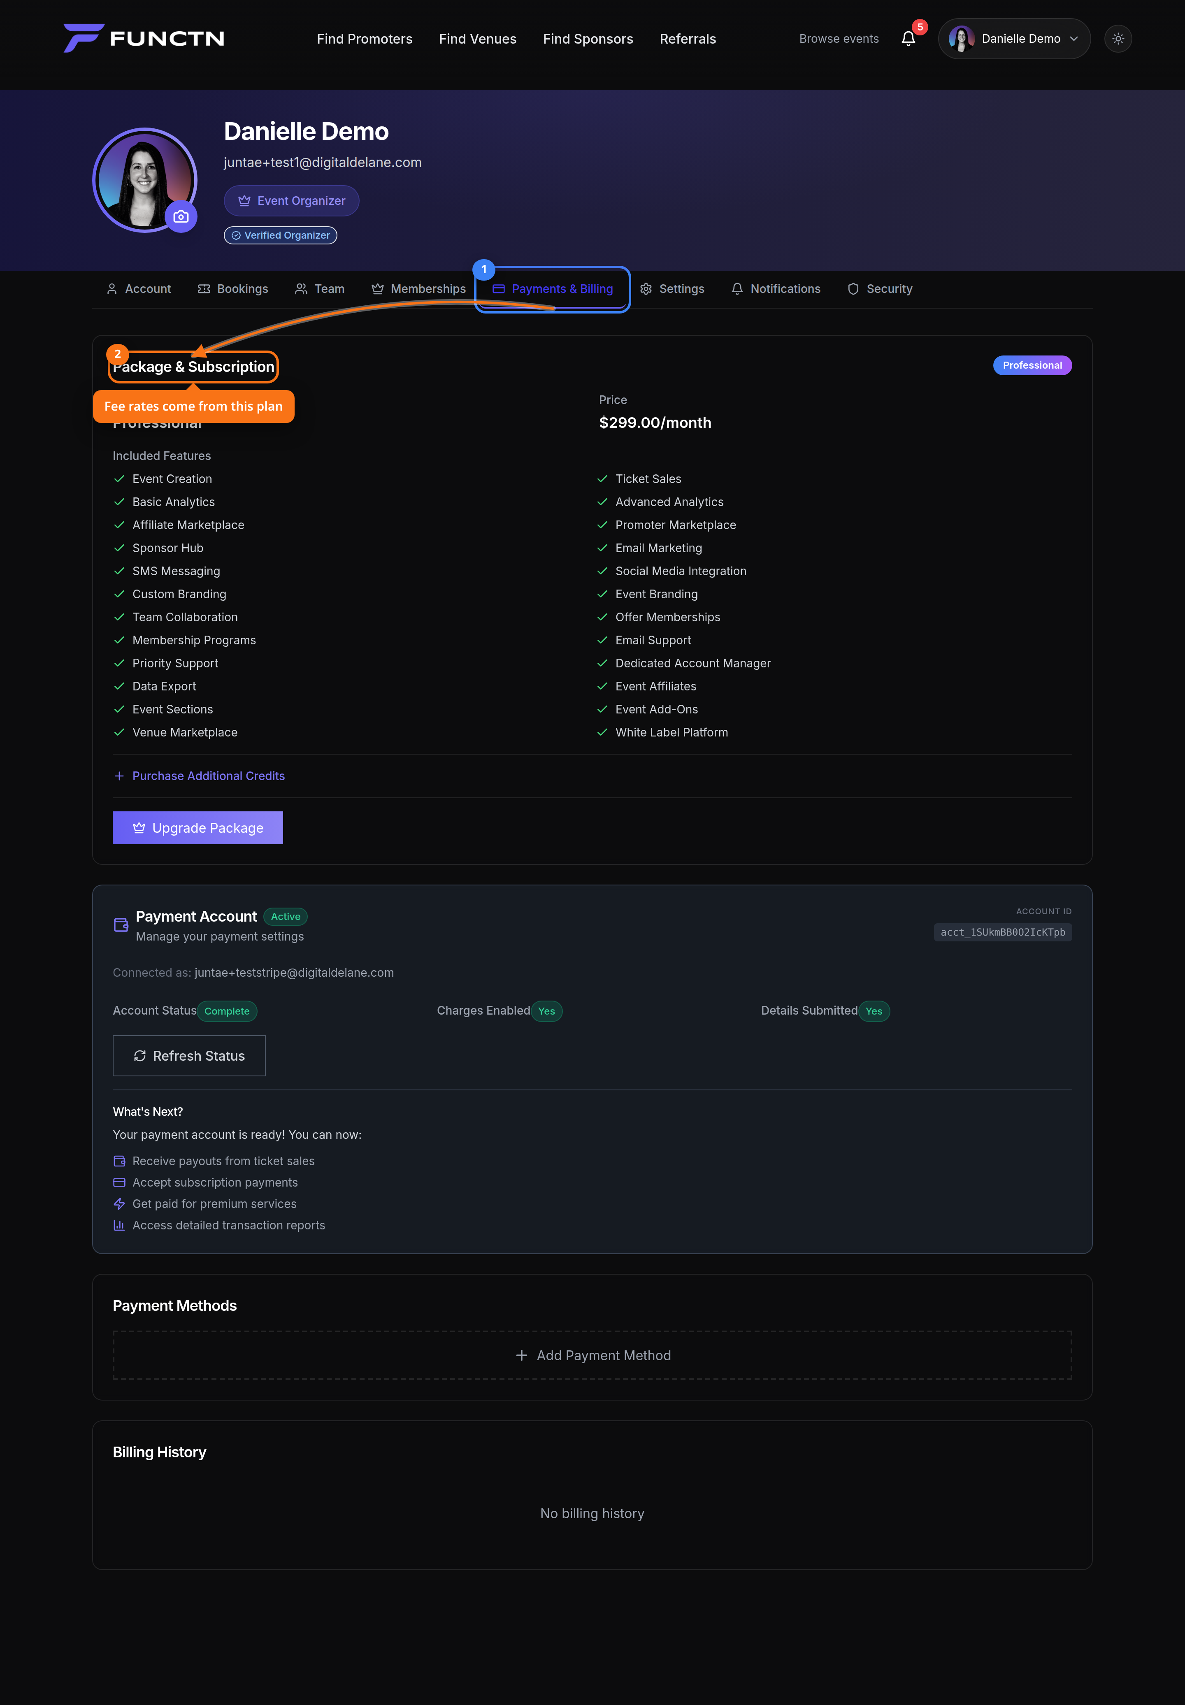The height and width of the screenshot is (1705, 1185).
Task: Switch to the Notifications tab
Action: [x=776, y=289]
